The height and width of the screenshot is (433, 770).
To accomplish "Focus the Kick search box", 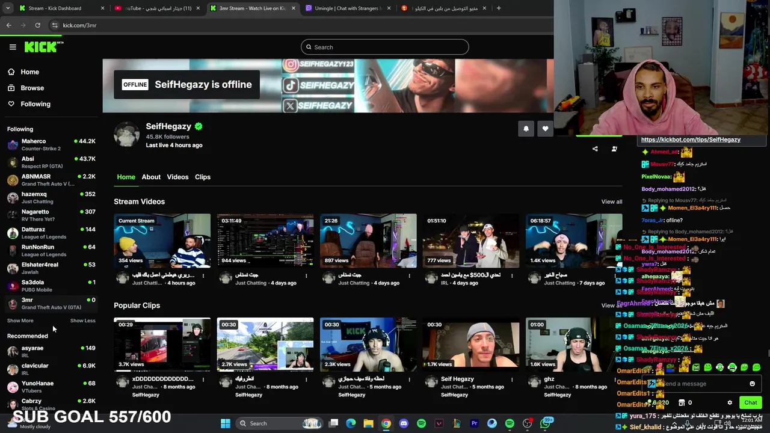I will pyautogui.click(x=385, y=47).
